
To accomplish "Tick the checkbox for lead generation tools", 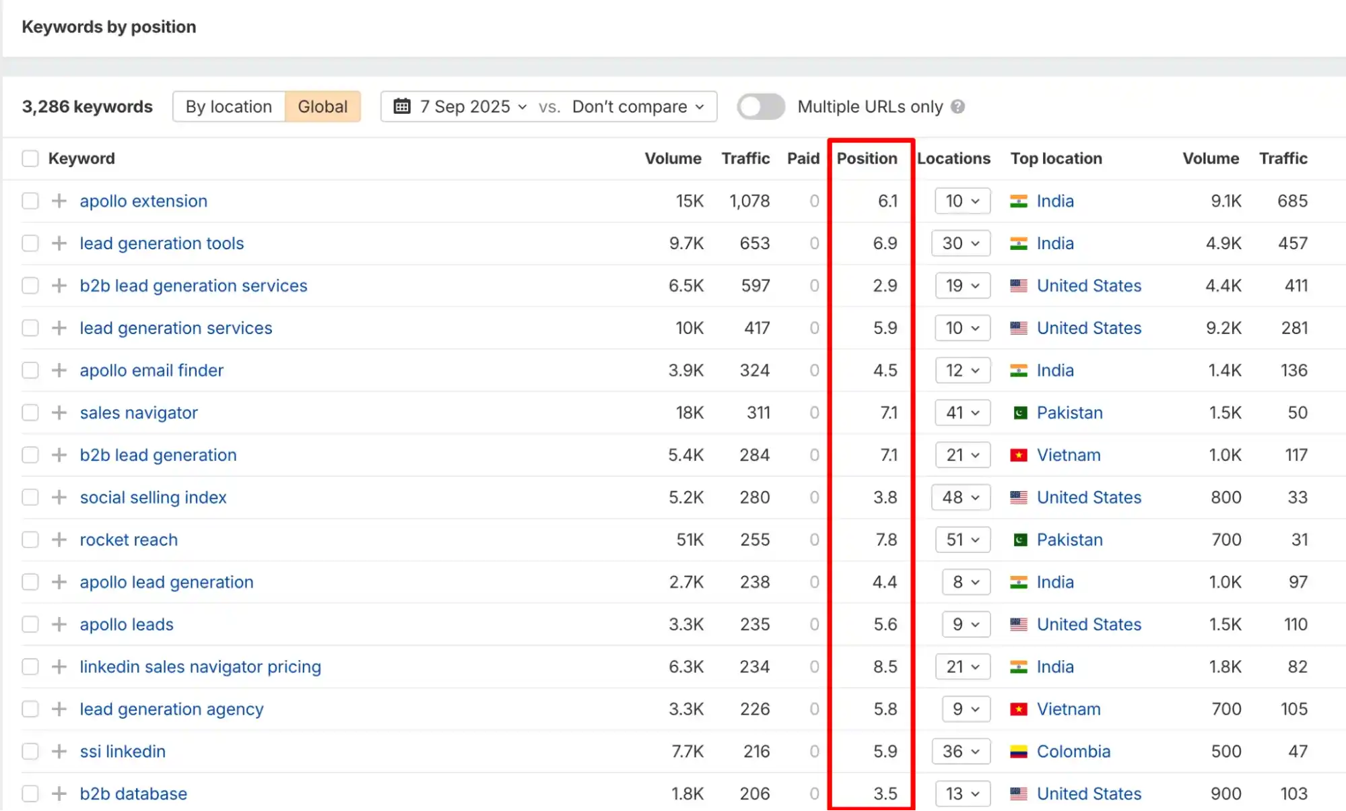I will [30, 243].
